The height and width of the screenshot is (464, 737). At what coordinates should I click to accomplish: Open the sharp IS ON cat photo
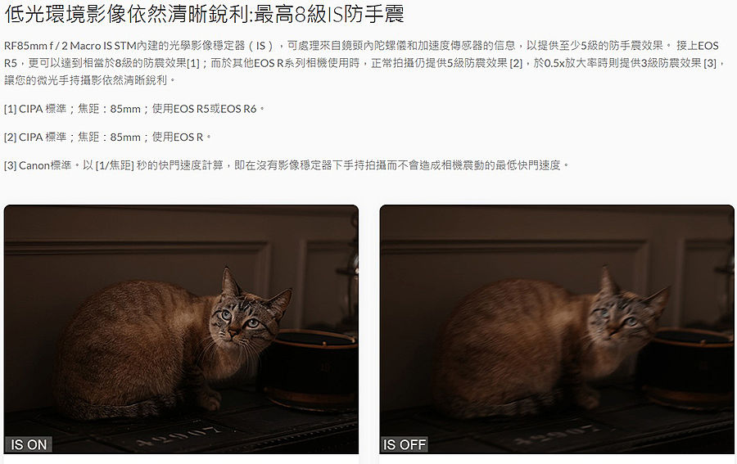pos(181,329)
